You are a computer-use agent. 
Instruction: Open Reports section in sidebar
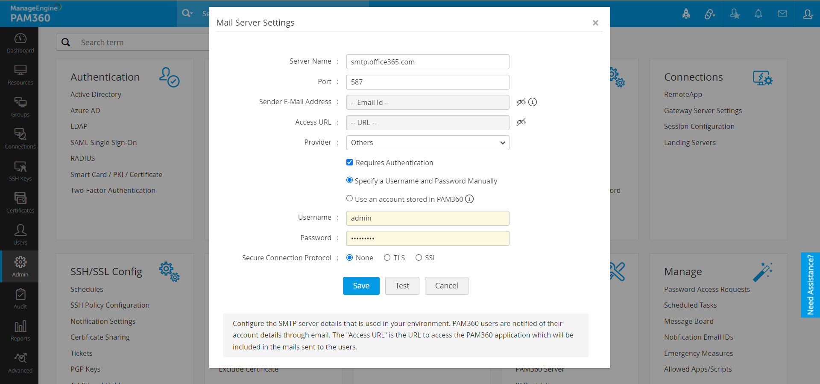[20, 331]
